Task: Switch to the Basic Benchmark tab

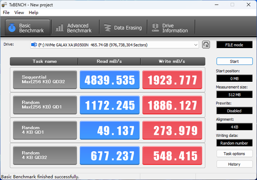Action: click(28, 28)
